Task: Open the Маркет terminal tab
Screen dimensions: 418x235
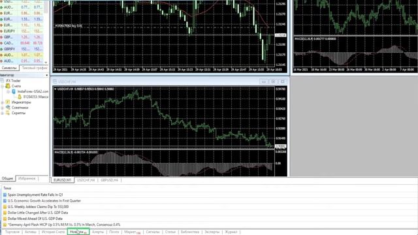Action: click(x=132, y=232)
